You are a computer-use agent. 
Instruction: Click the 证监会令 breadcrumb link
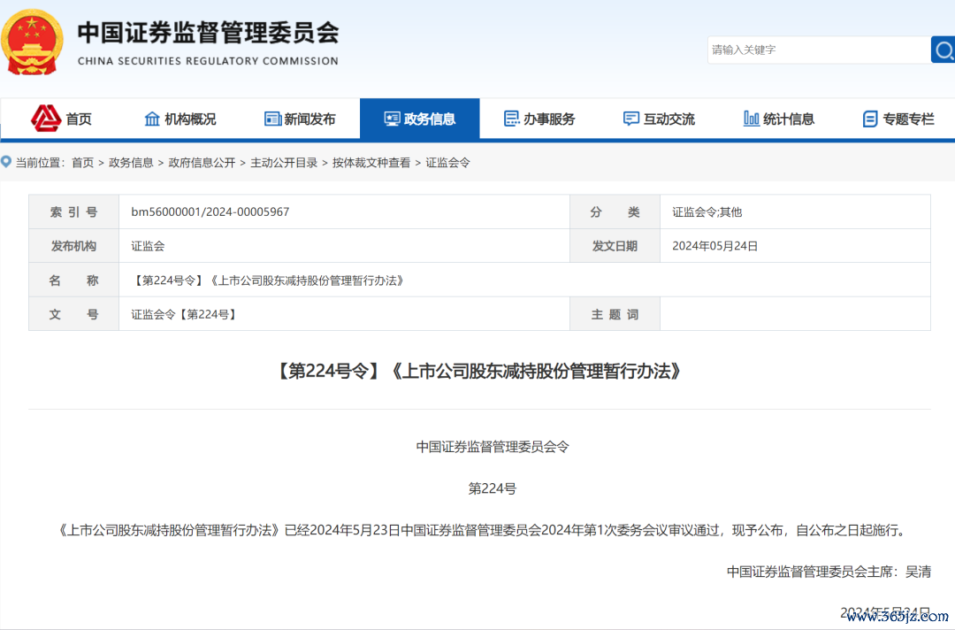(x=448, y=163)
